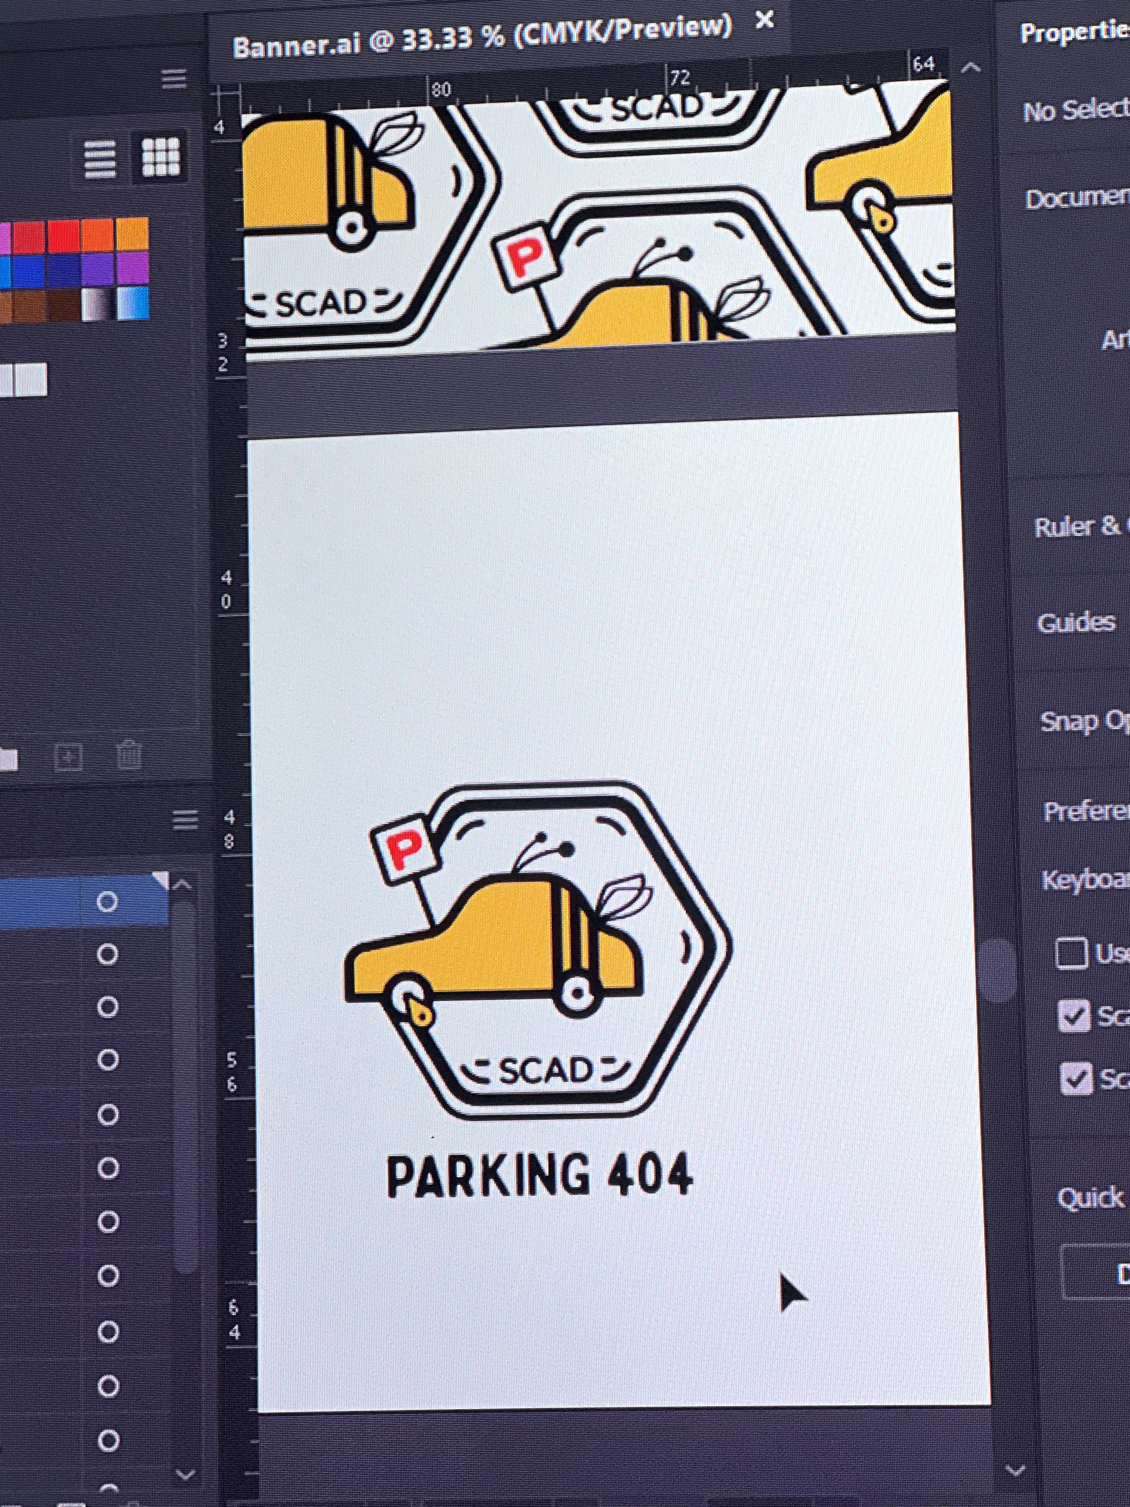The width and height of the screenshot is (1130, 1507).
Task: Open the Swatches panel hamburger menu
Action: [x=175, y=79]
